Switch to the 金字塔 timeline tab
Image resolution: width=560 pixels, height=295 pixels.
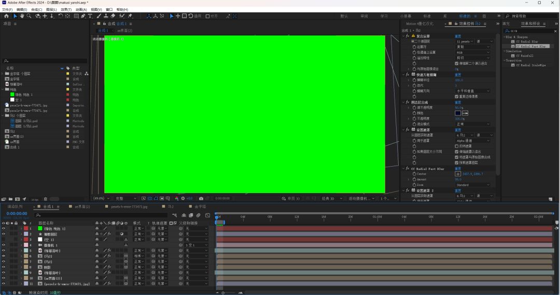pyautogui.click(x=200, y=206)
